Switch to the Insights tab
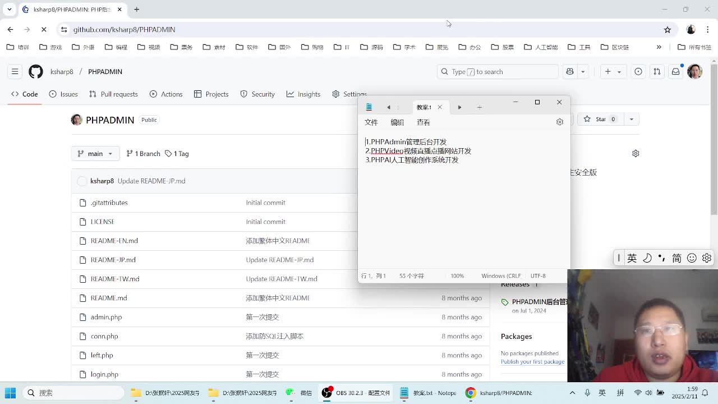718x404 pixels. [303, 94]
